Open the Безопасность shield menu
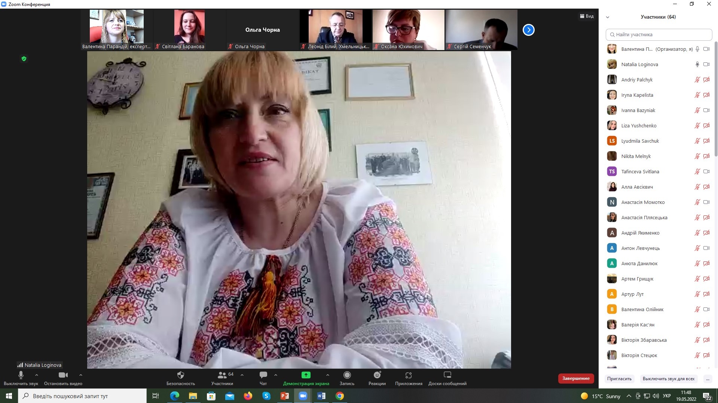Viewport: 718px width, 403px height. tap(181, 378)
